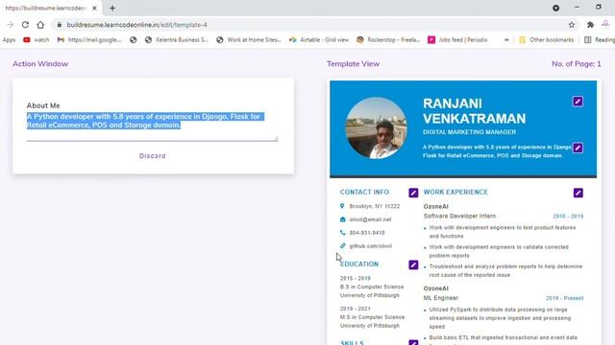Click the Brooklyn, NY 11222 location icon
The image size is (615, 345).
[x=342, y=206]
